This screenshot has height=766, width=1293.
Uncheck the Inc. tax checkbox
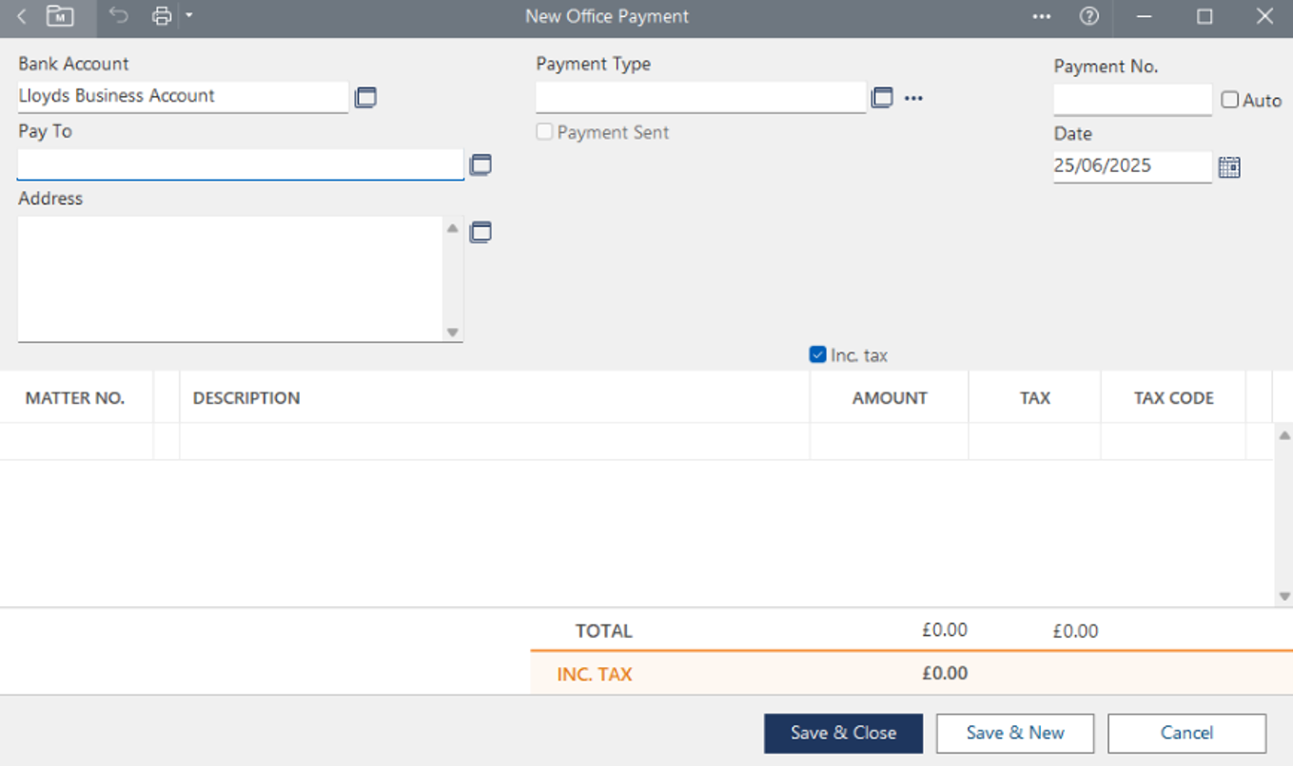(817, 354)
